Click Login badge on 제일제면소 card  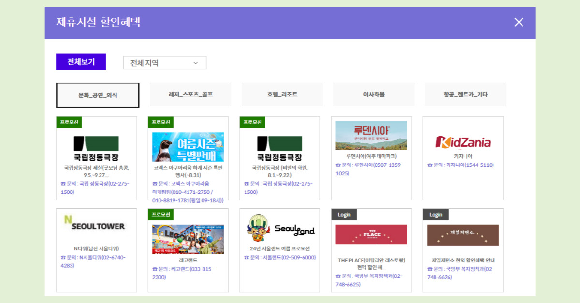point(436,215)
